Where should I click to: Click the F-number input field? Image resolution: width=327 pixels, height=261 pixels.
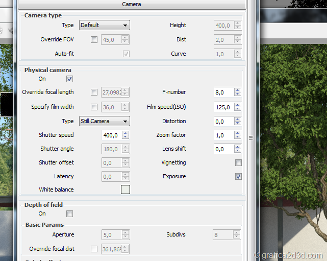point(224,92)
